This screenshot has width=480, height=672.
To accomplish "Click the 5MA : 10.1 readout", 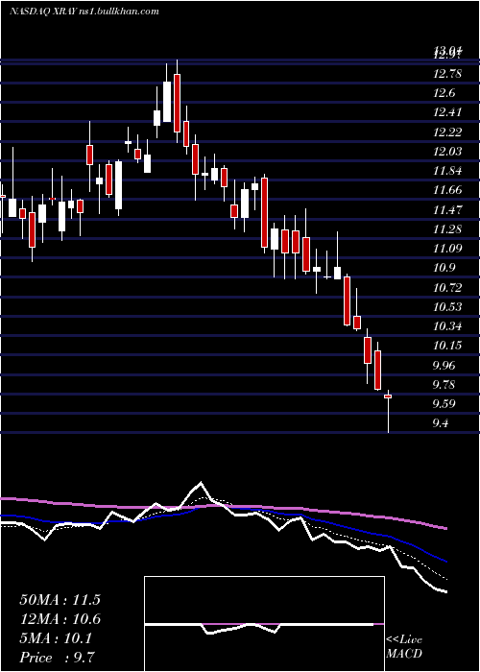I will [x=56, y=638].
